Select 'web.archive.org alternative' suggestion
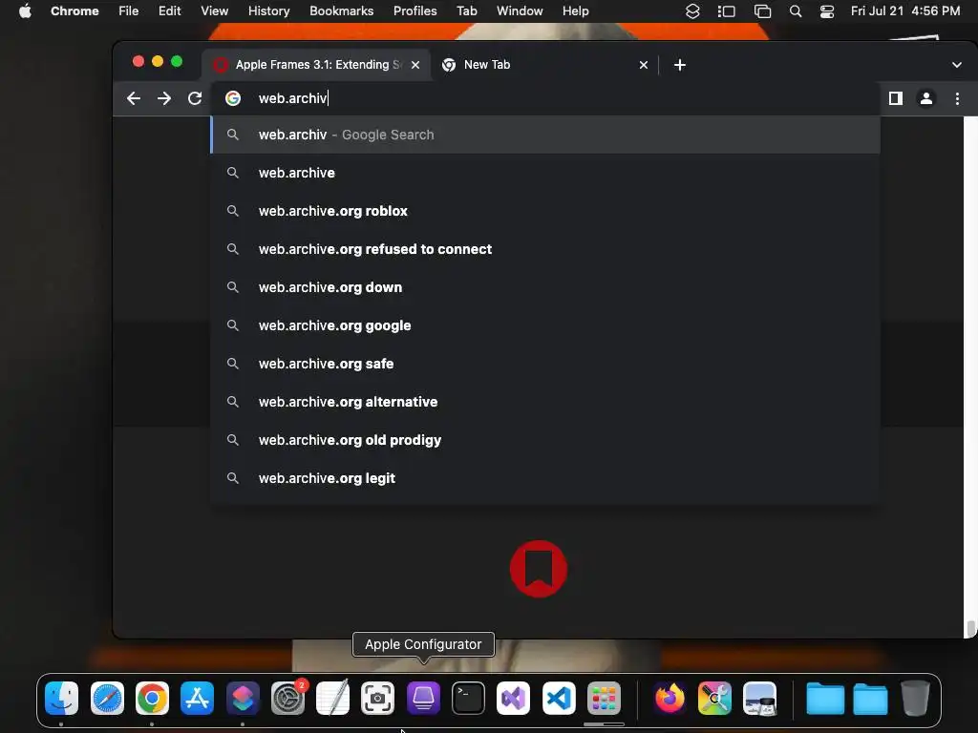 [x=545, y=402]
